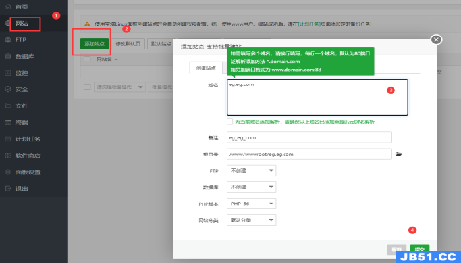Click the shield icon beside 安全
Image resolution: width=461 pixels, height=263 pixels.
click(x=8, y=89)
